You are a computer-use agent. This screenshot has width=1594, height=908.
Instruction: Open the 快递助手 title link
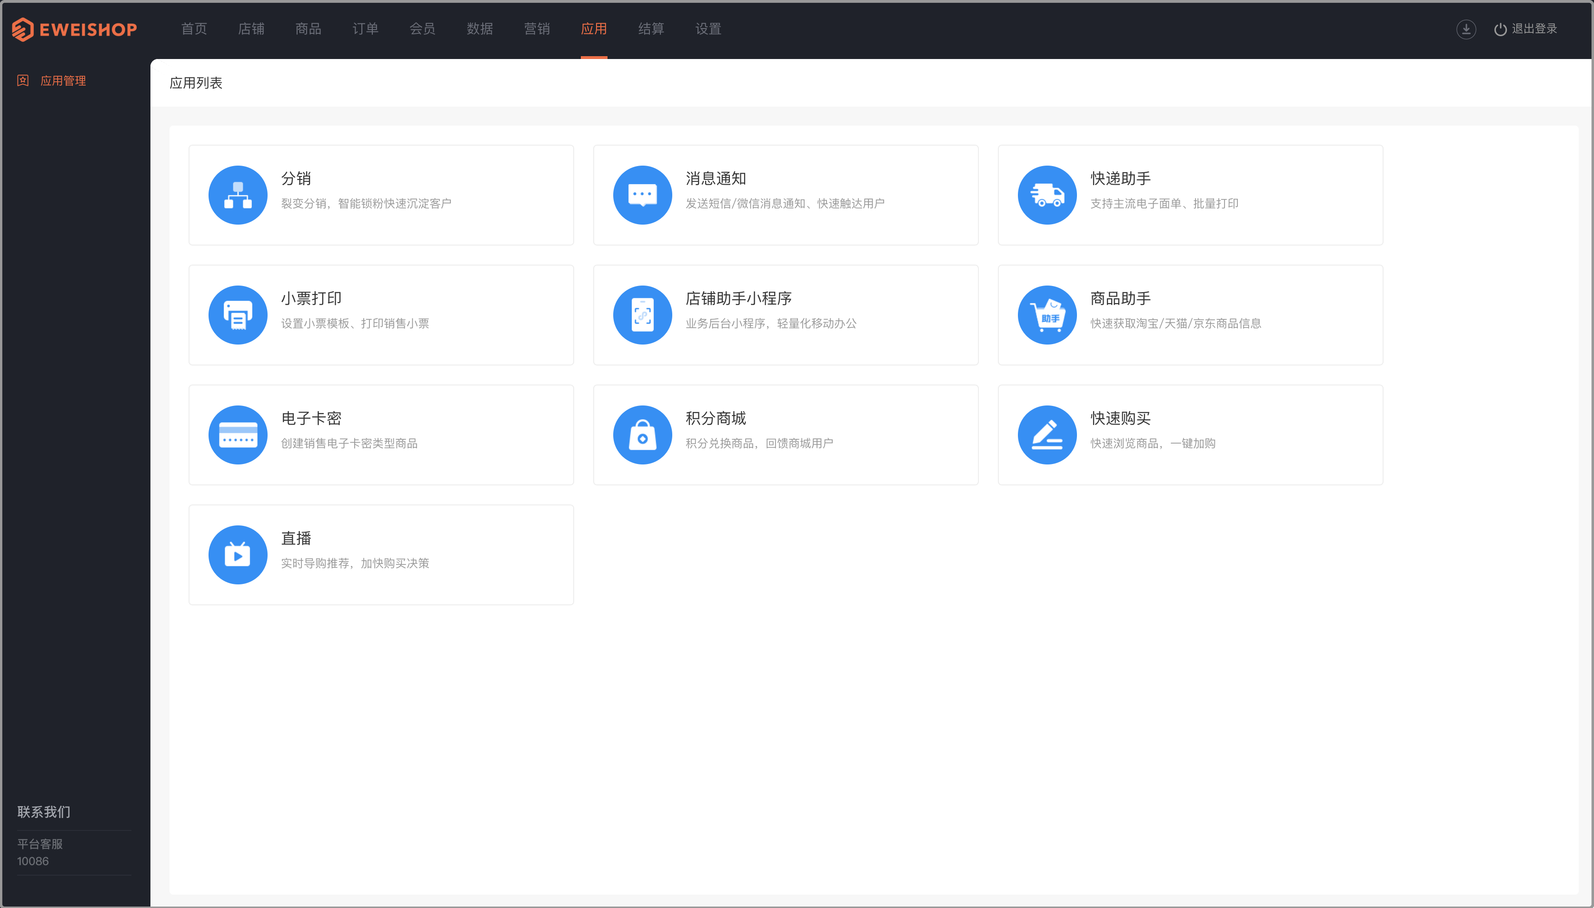point(1120,178)
